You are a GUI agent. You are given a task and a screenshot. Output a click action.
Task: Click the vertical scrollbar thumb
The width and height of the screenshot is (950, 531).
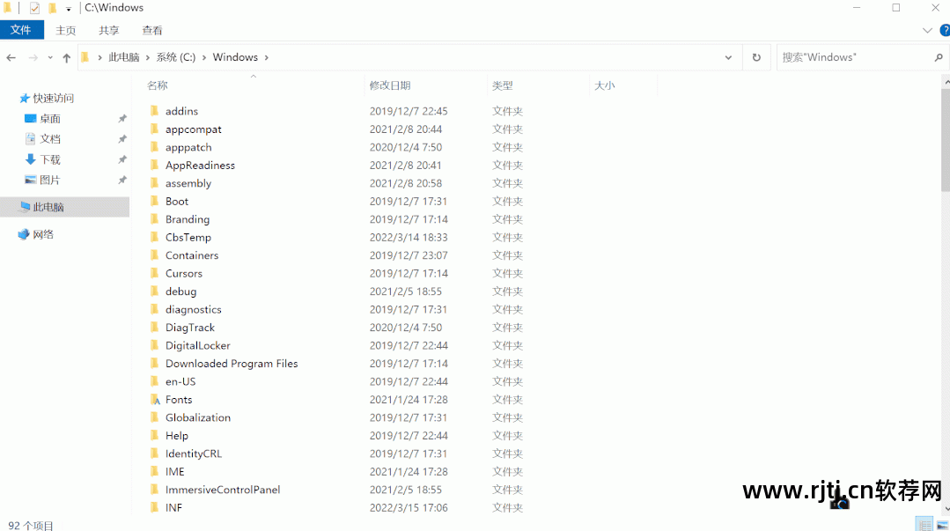pyautogui.click(x=945, y=140)
